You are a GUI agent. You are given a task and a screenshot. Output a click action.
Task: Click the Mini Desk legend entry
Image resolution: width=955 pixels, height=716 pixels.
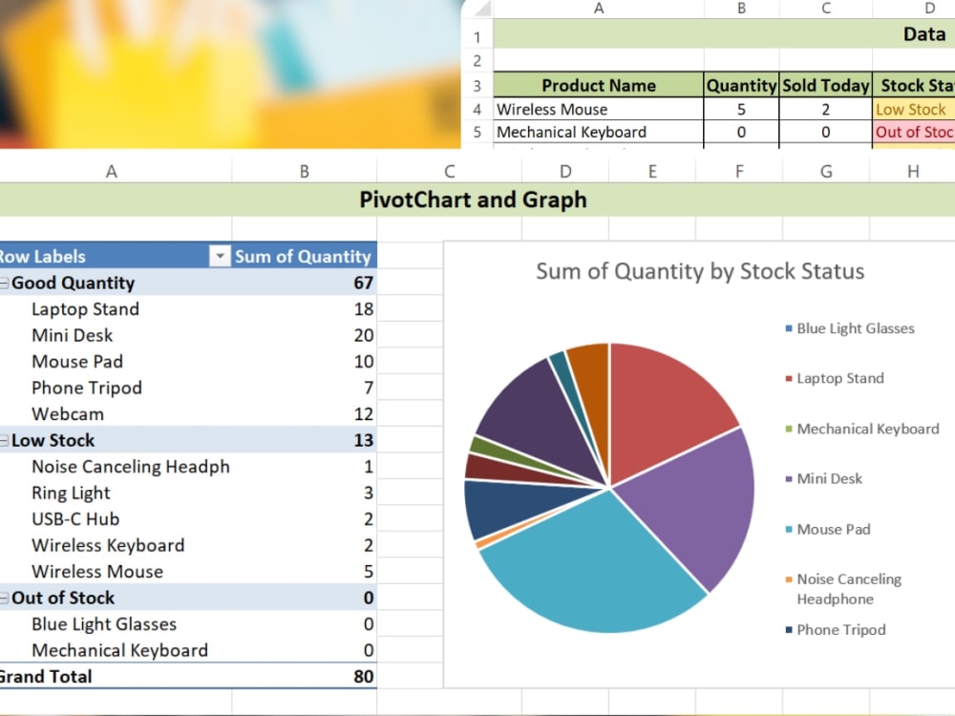coord(824,479)
